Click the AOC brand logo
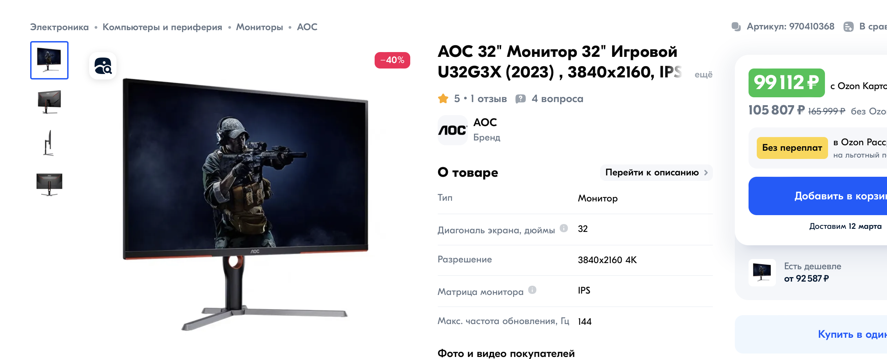This screenshot has height=359, width=887. point(452,130)
